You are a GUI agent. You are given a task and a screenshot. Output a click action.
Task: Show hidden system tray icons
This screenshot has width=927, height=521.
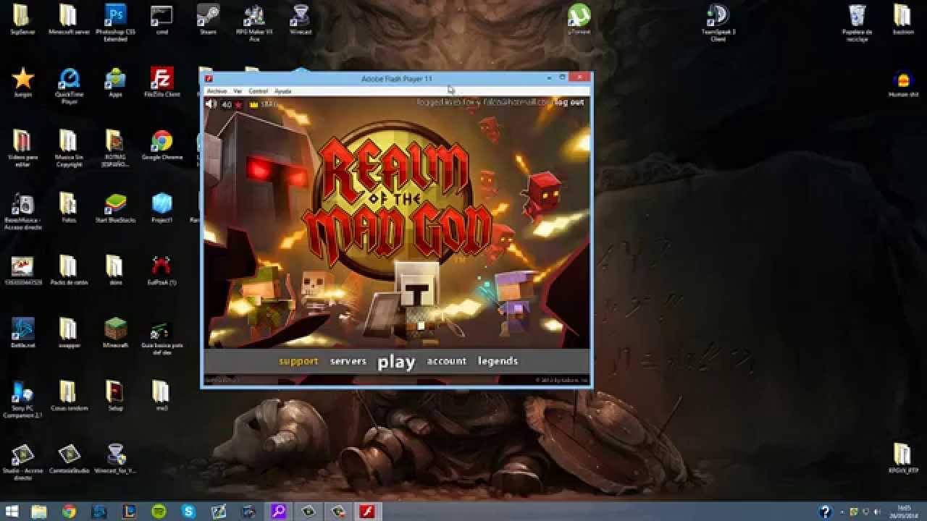843,512
